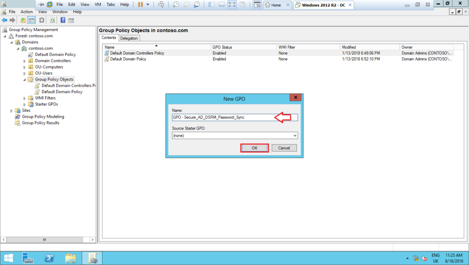Click the green Refresh toolbar icon
This screenshot has height=265, width=469.
point(53,20)
